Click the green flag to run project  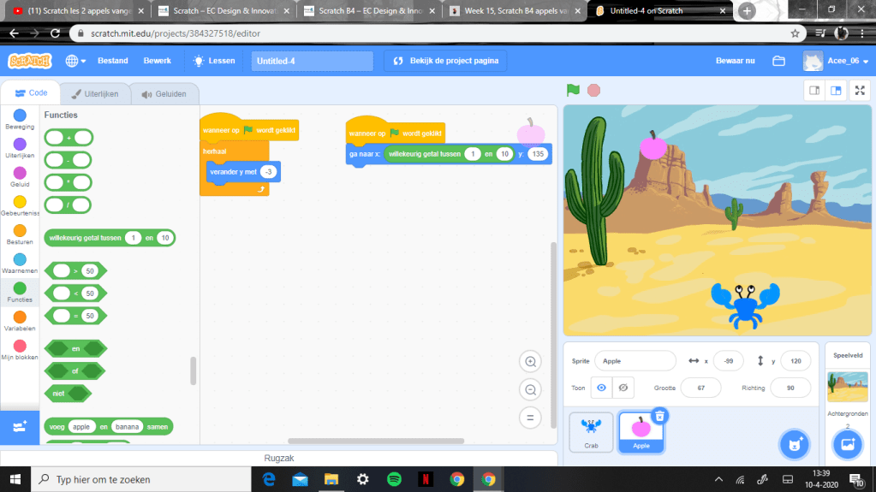click(x=573, y=90)
